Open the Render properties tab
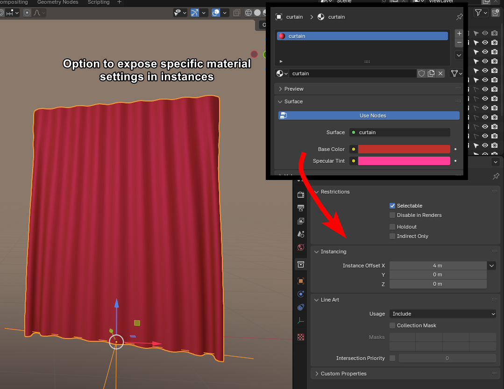The height and width of the screenshot is (389, 504). point(301,194)
